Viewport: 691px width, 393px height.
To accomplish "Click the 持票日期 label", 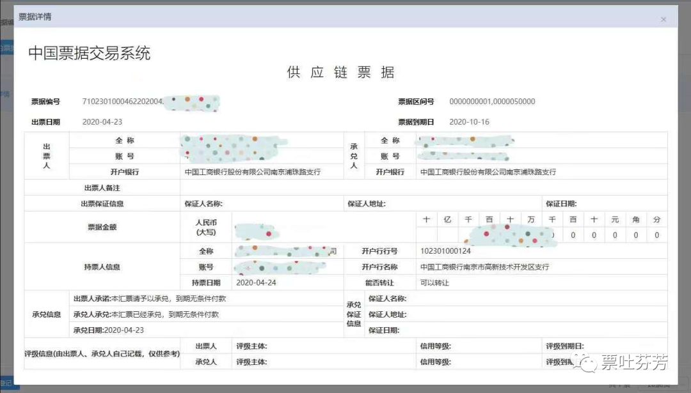I will tap(206, 283).
